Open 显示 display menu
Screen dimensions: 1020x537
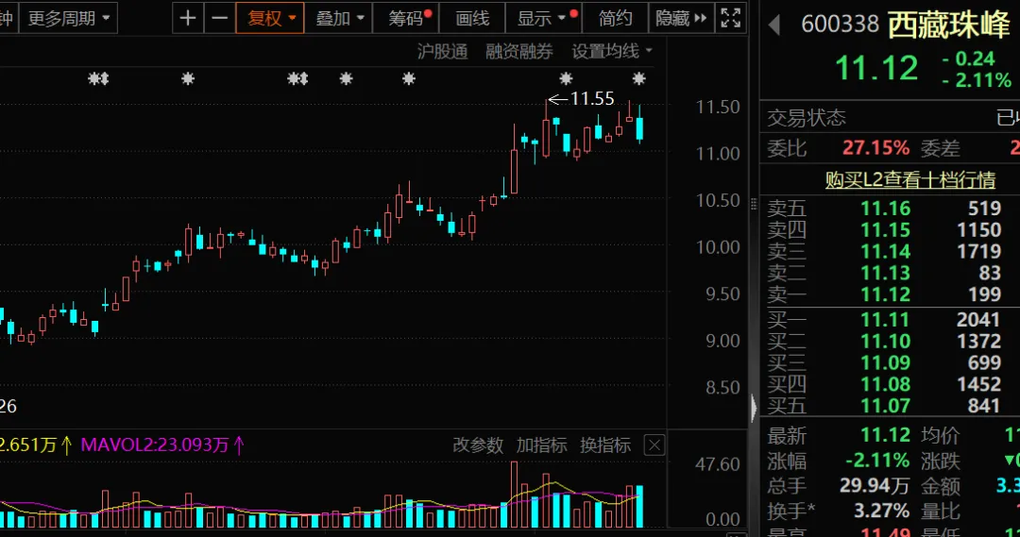543,18
